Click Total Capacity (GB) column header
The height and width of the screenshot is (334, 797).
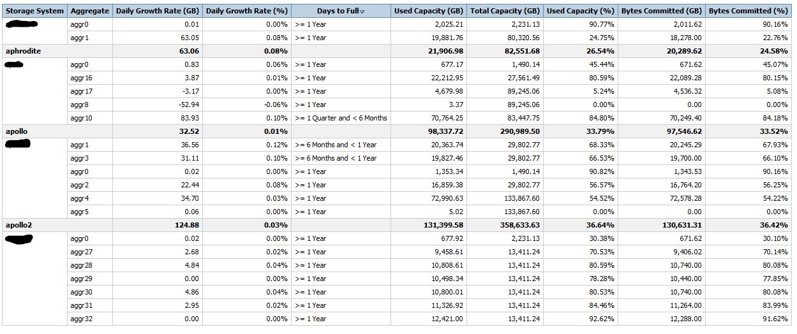505,11
